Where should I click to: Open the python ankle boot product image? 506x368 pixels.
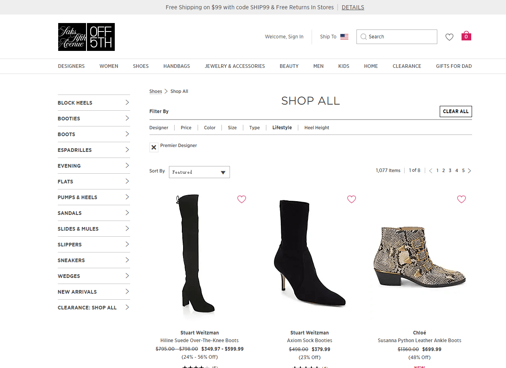[420, 257]
